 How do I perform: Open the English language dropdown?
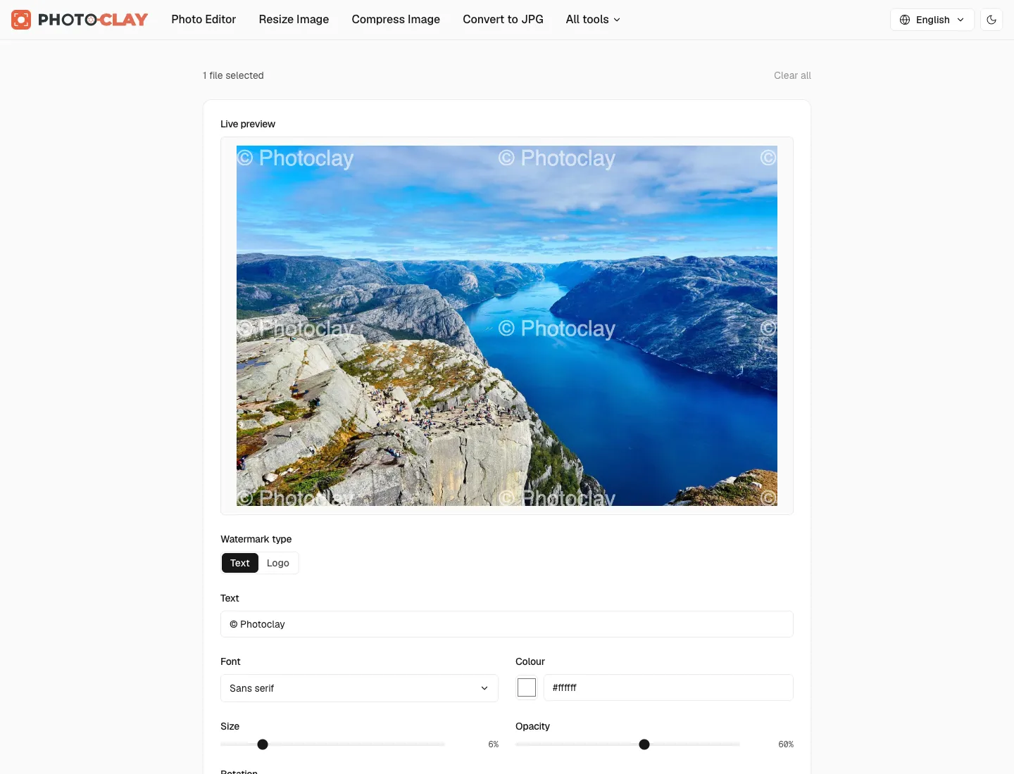(x=932, y=20)
